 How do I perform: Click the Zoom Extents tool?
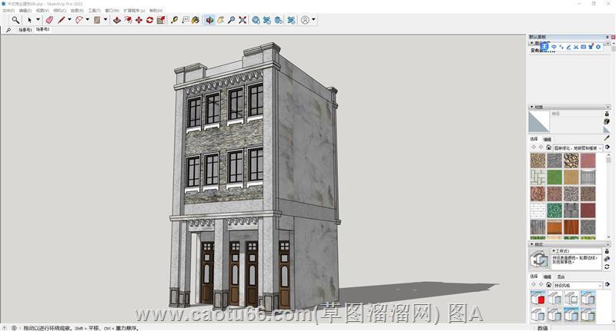243,20
